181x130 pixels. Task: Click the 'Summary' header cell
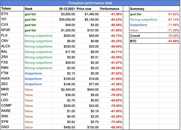click(144, 9)
